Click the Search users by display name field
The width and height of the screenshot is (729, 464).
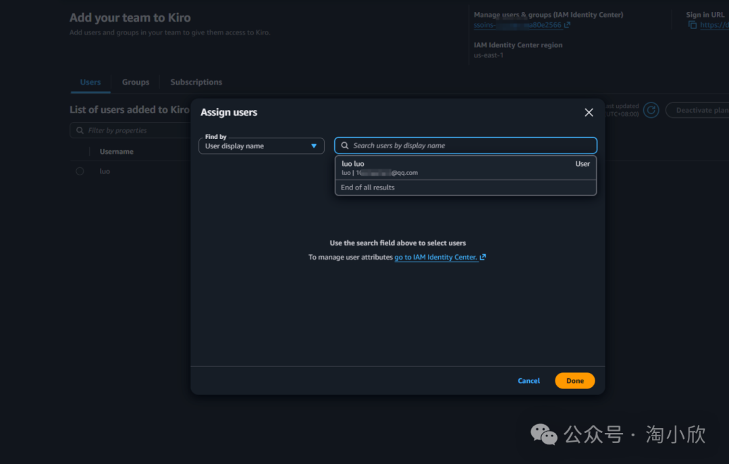[473, 146]
